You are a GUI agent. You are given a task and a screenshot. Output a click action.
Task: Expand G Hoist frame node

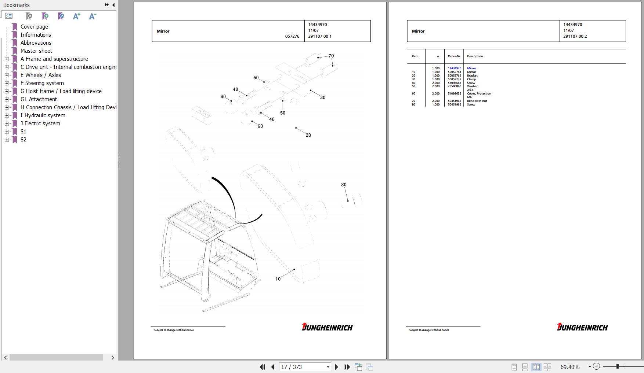7,91
